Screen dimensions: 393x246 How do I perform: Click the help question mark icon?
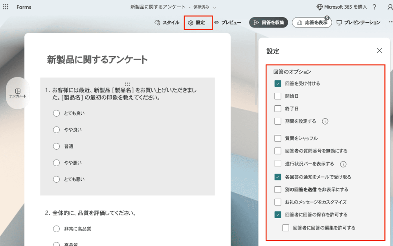pyautogui.click(x=374, y=7)
